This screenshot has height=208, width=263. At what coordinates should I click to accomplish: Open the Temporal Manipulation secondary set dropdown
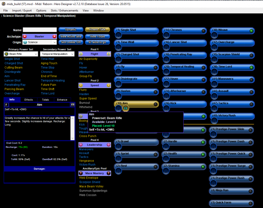click(73, 54)
